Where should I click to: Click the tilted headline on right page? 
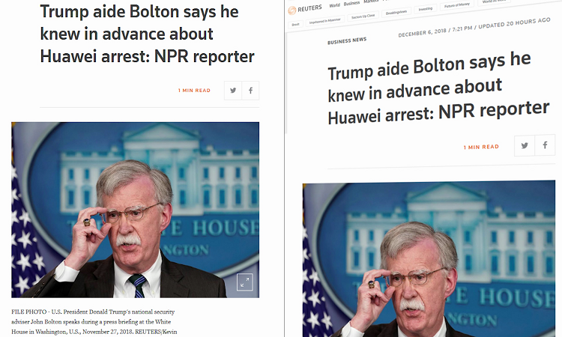[x=438, y=88]
